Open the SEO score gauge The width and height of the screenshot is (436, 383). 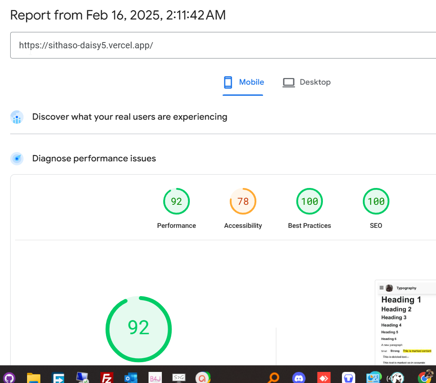[x=376, y=202]
